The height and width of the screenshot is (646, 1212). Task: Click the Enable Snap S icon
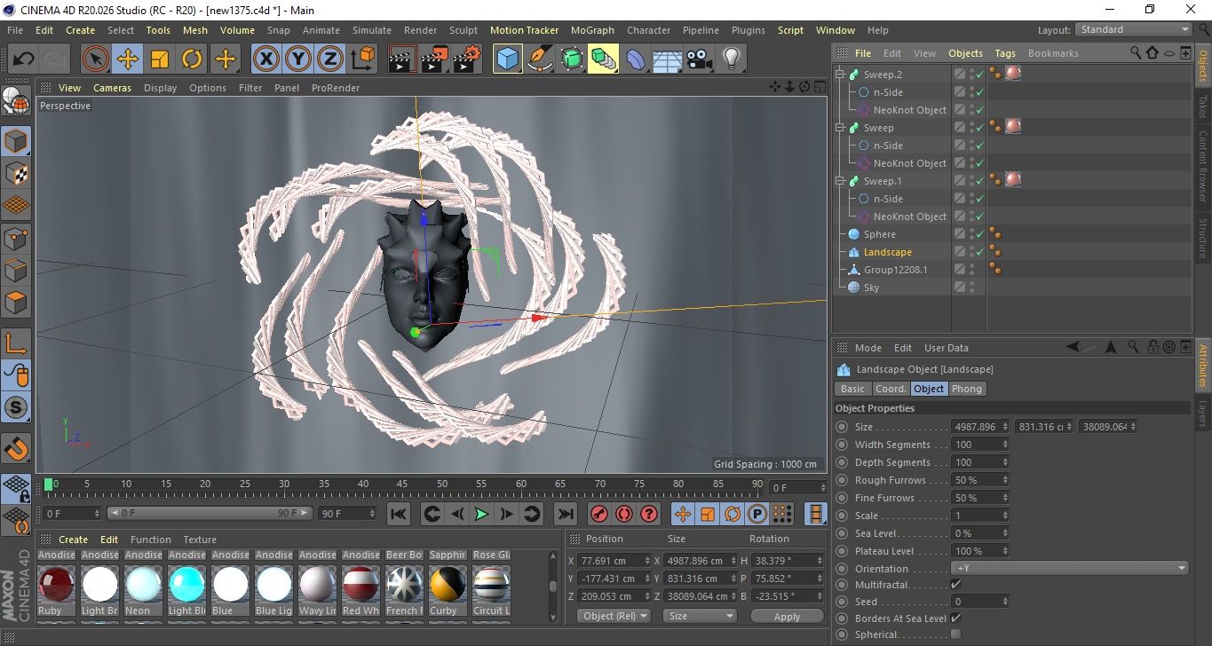(17, 407)
